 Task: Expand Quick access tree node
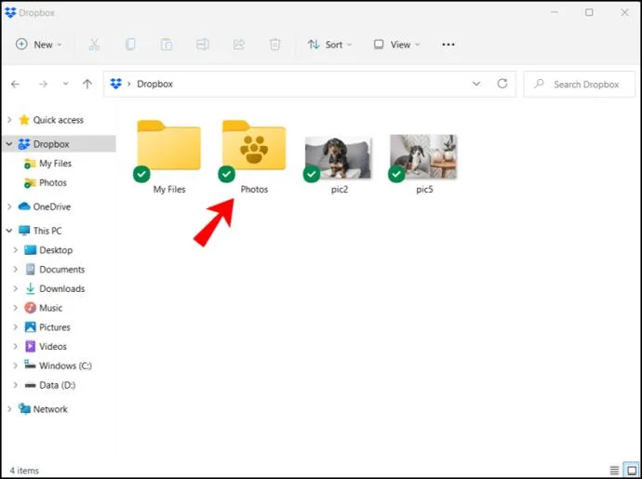9,120
